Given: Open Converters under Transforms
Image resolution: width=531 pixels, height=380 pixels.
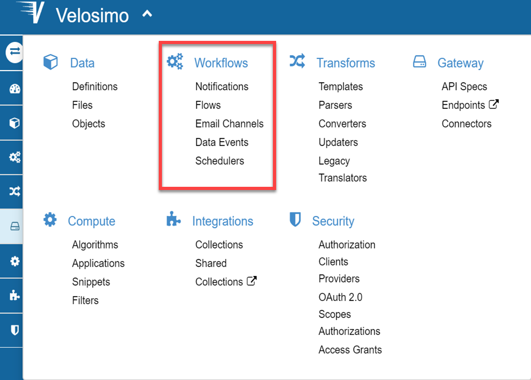Looking at the screenshot, I should coord(342,124).
